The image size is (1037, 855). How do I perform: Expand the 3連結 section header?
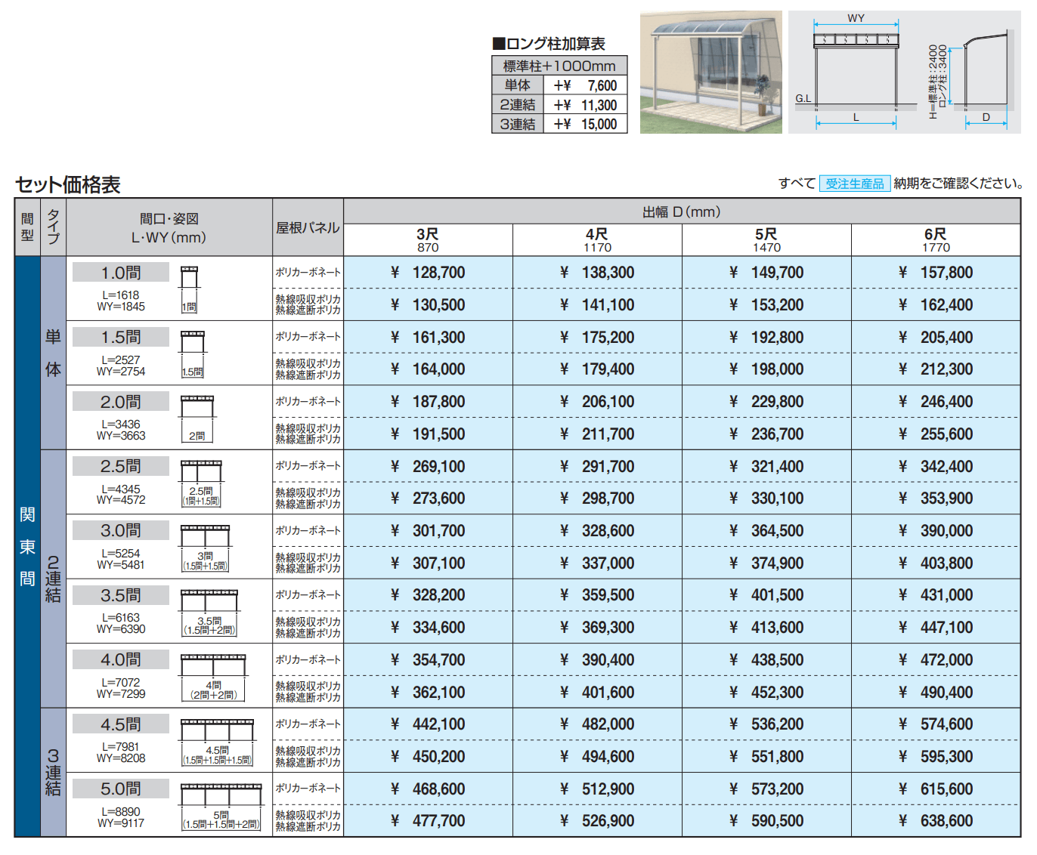click(52, 770)
